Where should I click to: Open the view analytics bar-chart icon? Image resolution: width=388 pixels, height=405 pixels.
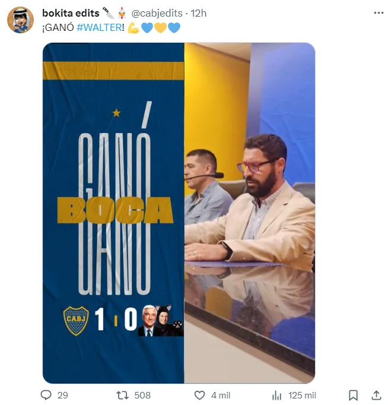pyautogui.click(x=276, y=395)
